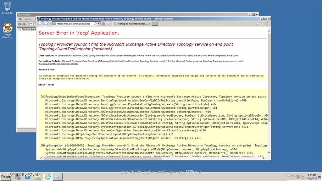322x181 pixels.
Task: Switch to Services on the taskbar
Action: pos(58,177)
